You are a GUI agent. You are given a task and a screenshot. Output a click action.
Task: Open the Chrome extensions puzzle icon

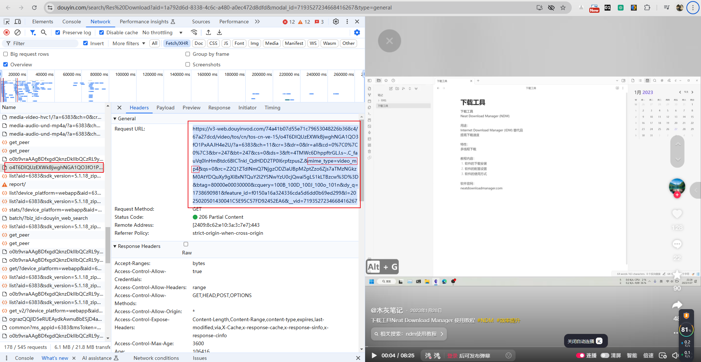[x=647, y=7]
